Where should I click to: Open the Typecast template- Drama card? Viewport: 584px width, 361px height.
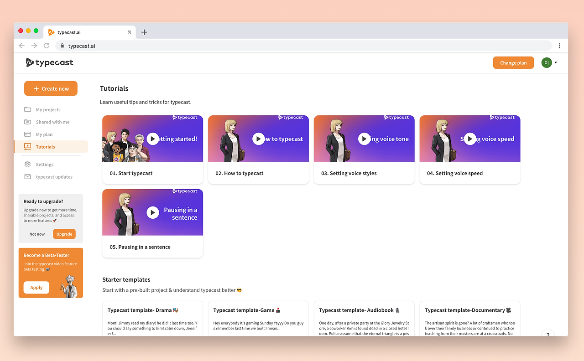click(153, 319)
